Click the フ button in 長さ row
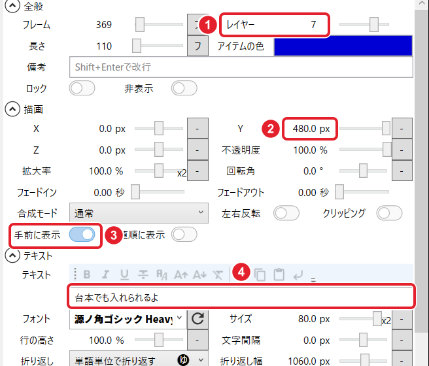This screenshot has height=366, width=429. point(197,46)
